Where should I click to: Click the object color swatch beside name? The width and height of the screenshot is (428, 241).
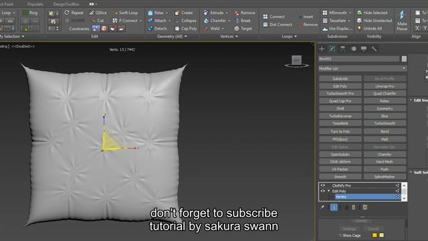tap(404, 58)
